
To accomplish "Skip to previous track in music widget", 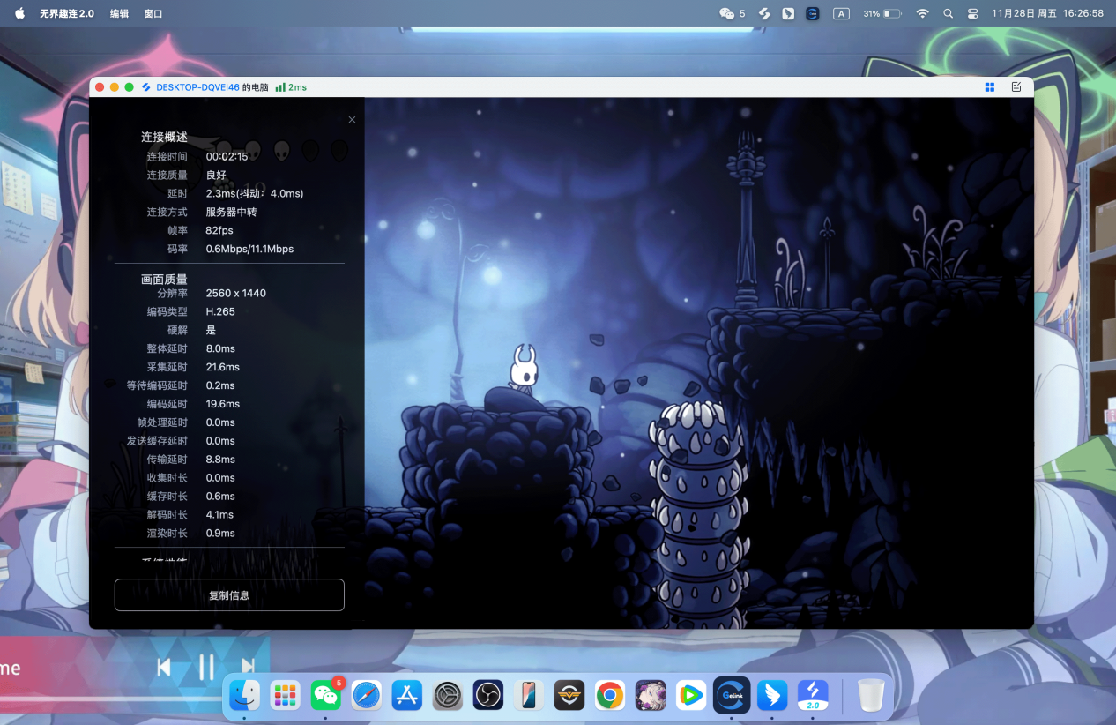I will [164, 668].
